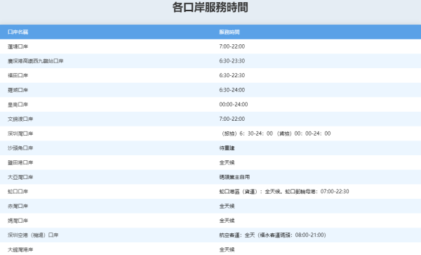Click the 各口岸服務時間 page heading
421x255 pixels.
point(210,7)
